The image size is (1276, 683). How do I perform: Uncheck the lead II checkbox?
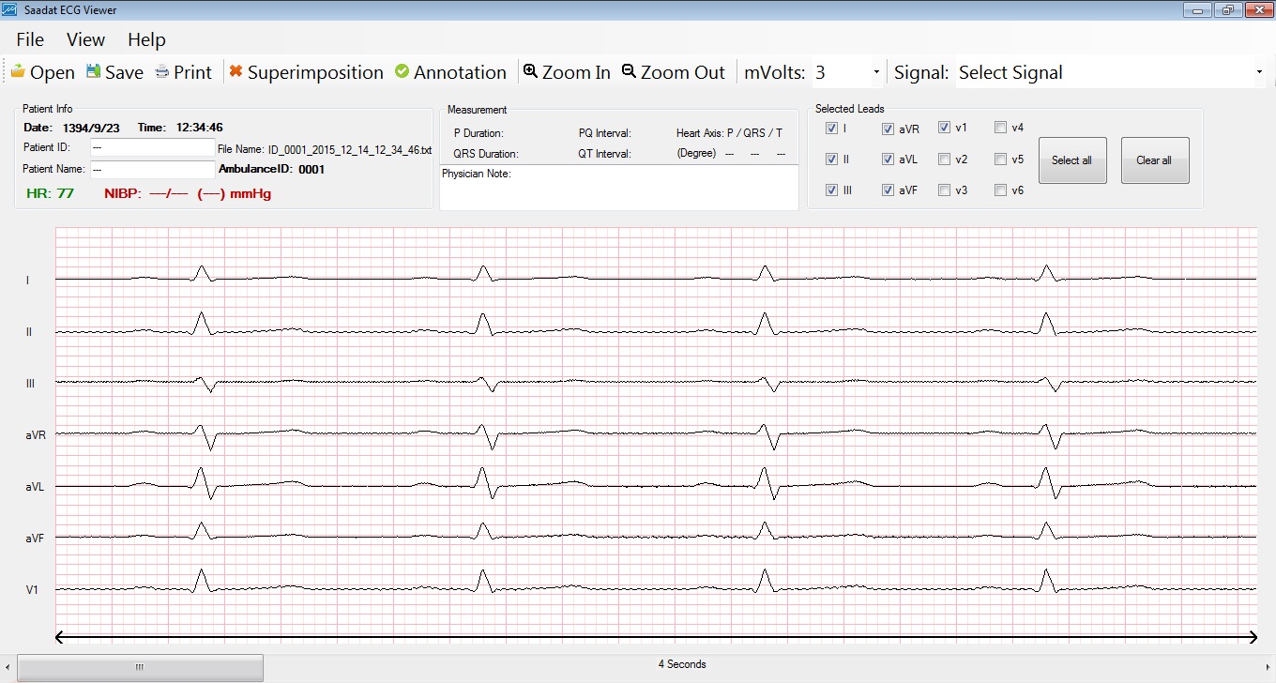[x=831, y=159]
